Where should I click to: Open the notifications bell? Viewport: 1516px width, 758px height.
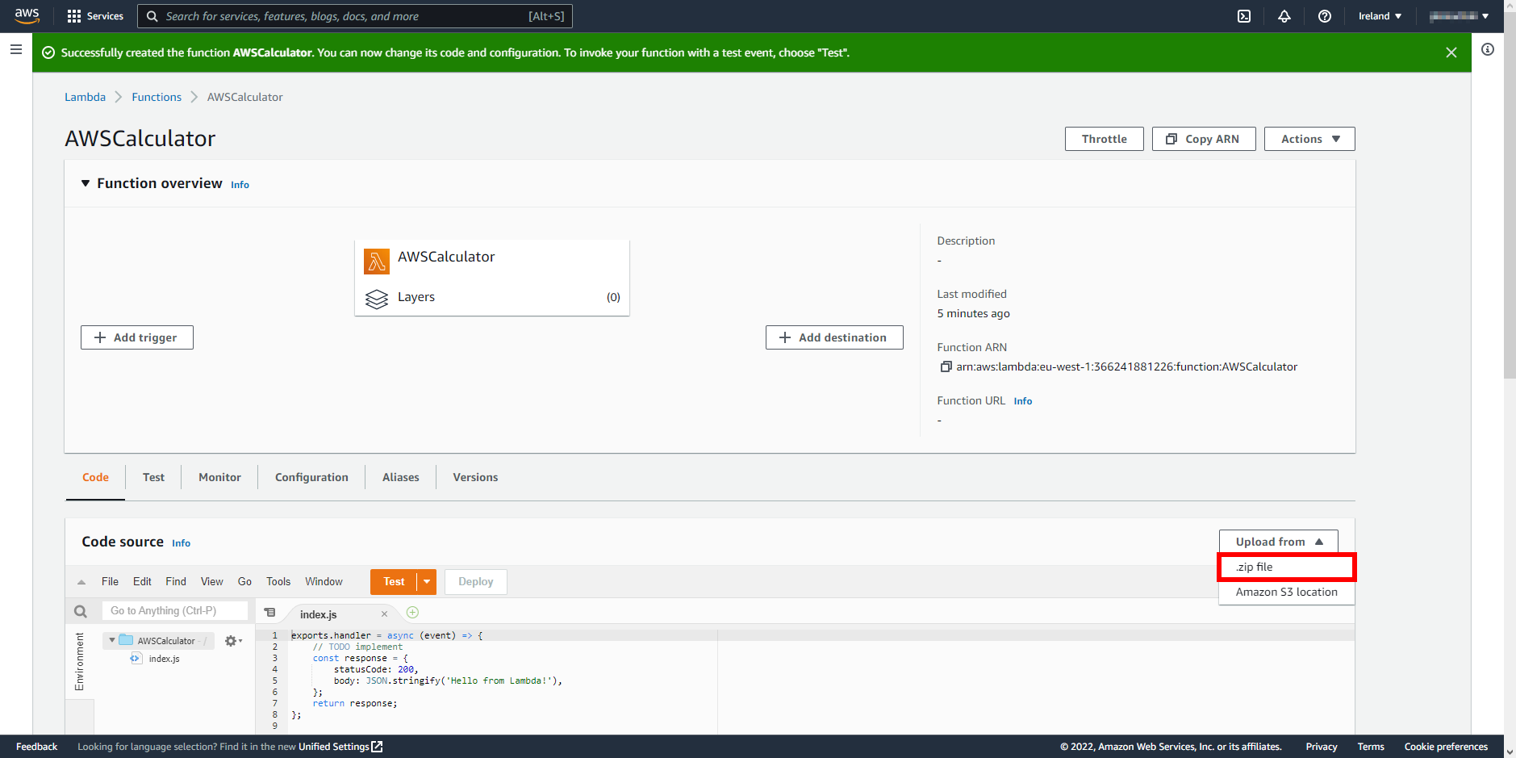point(1284,16)
